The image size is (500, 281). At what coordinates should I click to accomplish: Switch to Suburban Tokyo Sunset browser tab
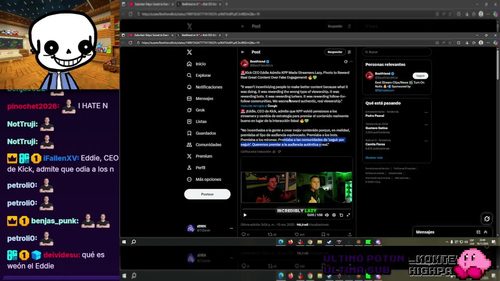tap(152, 35)
